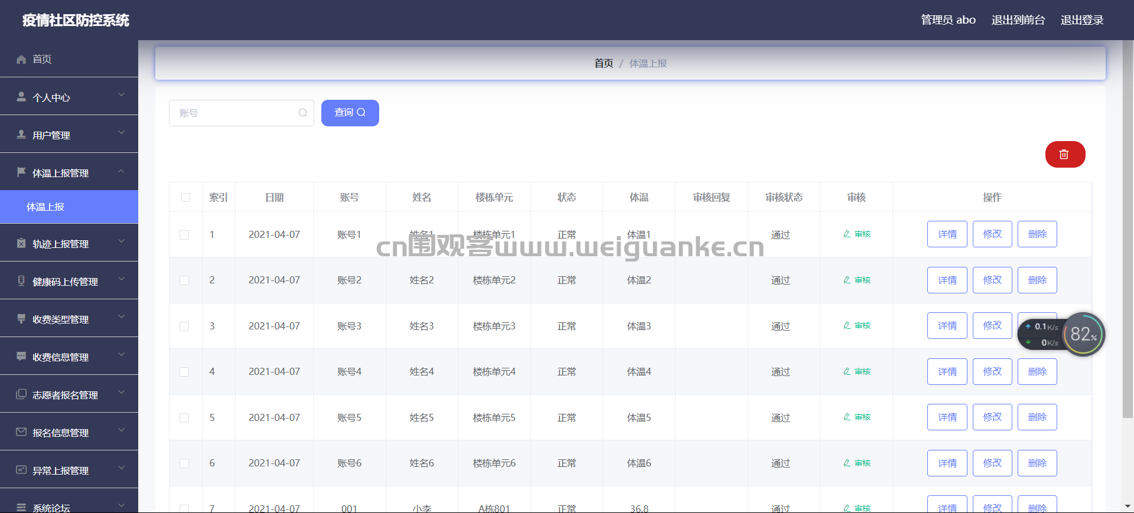This screenshot has height=513, width=1134.
Task: Expand the 收费类型管理 menu chevron
Action: point(121,316)
